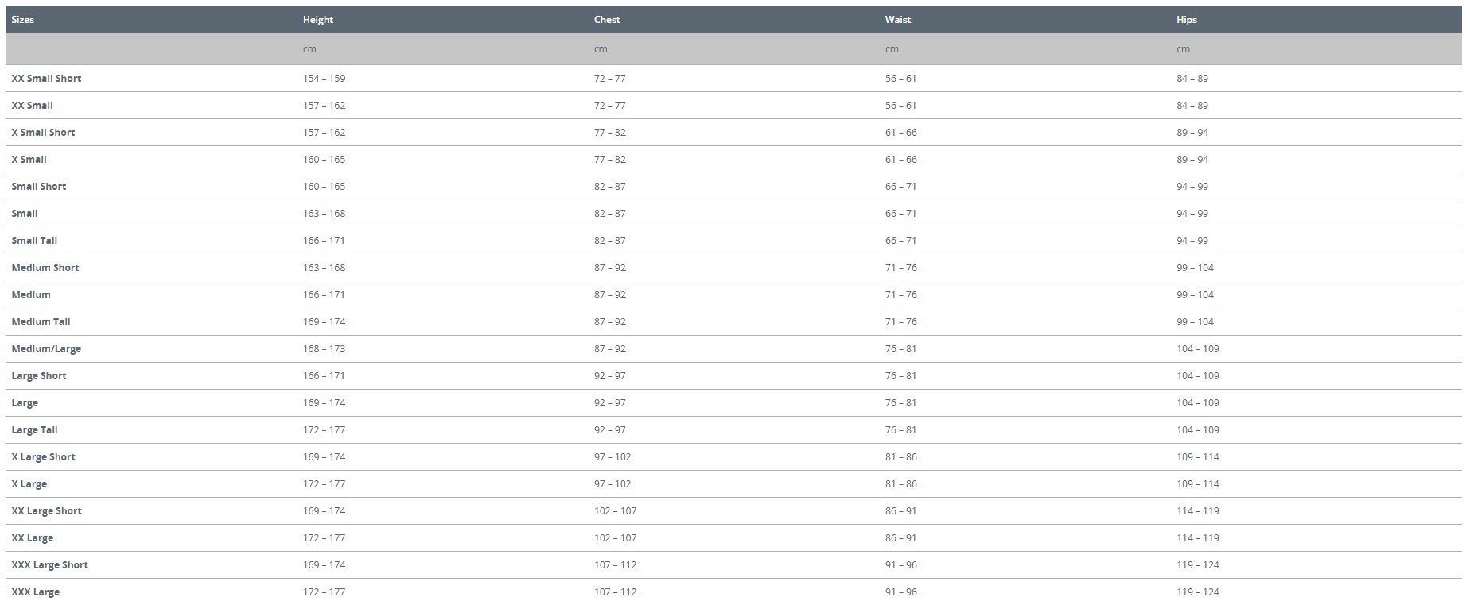Click the XX Large row label

pyautogui.click(x=33, y=538)
